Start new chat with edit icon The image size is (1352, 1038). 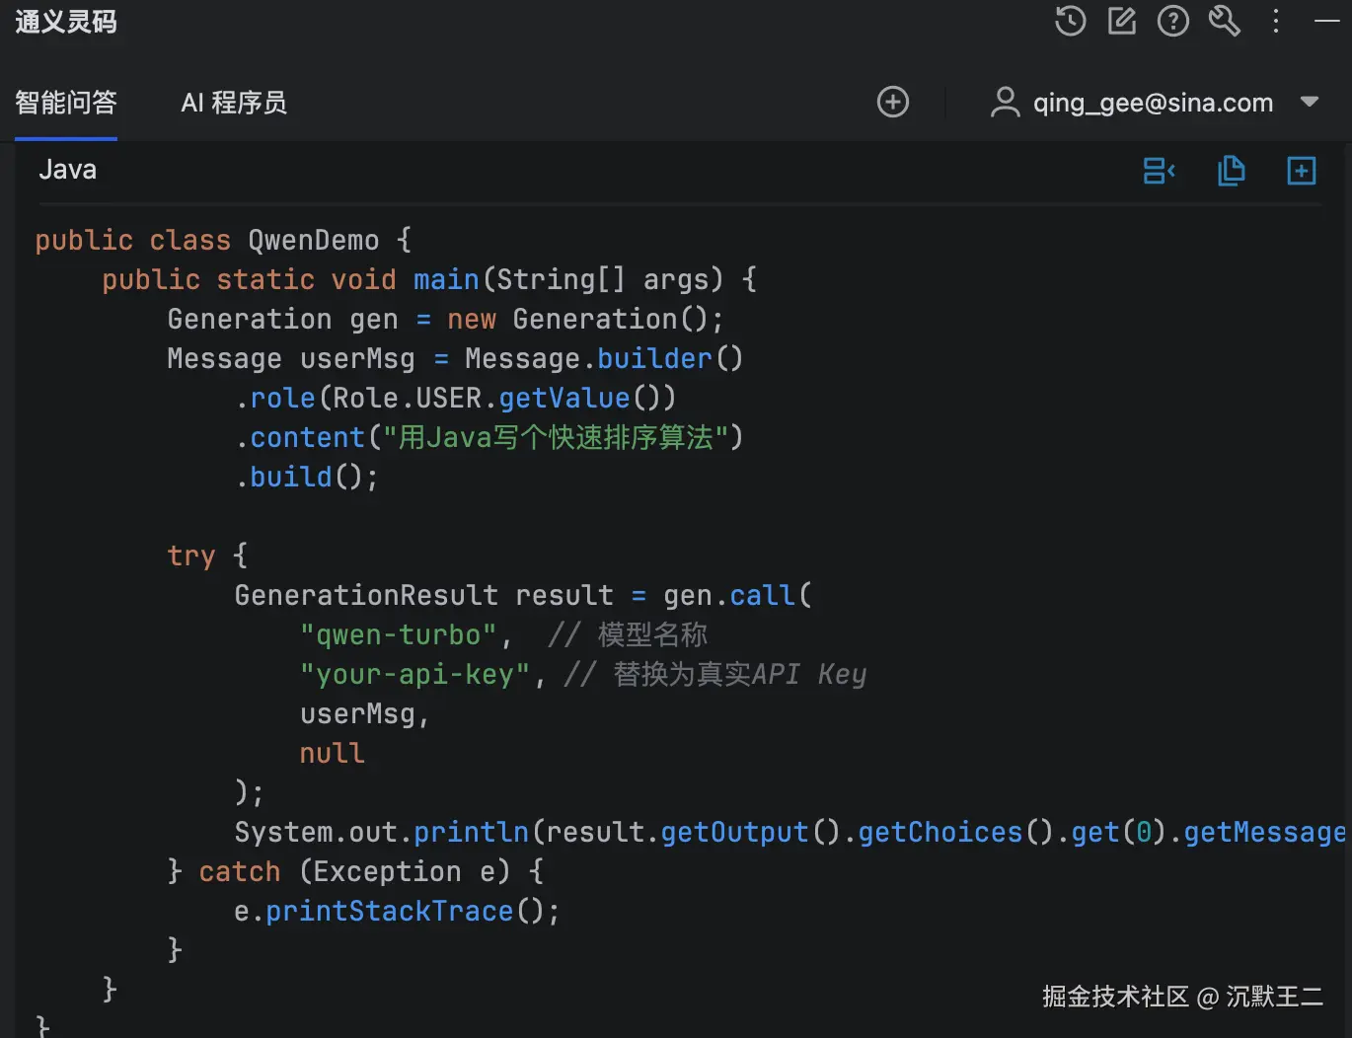click(x=1122, y=21)
